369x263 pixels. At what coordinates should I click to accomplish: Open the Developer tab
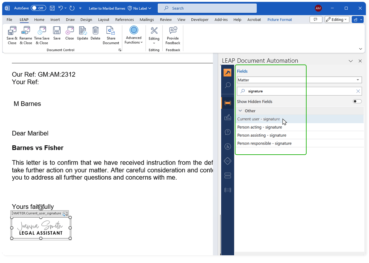coord(200,19)
